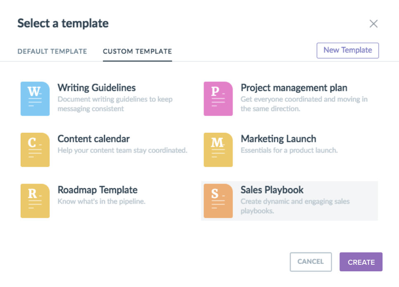Click the yellow Roadmap Template icon
The image size is (399, 287).
(35, 201)
